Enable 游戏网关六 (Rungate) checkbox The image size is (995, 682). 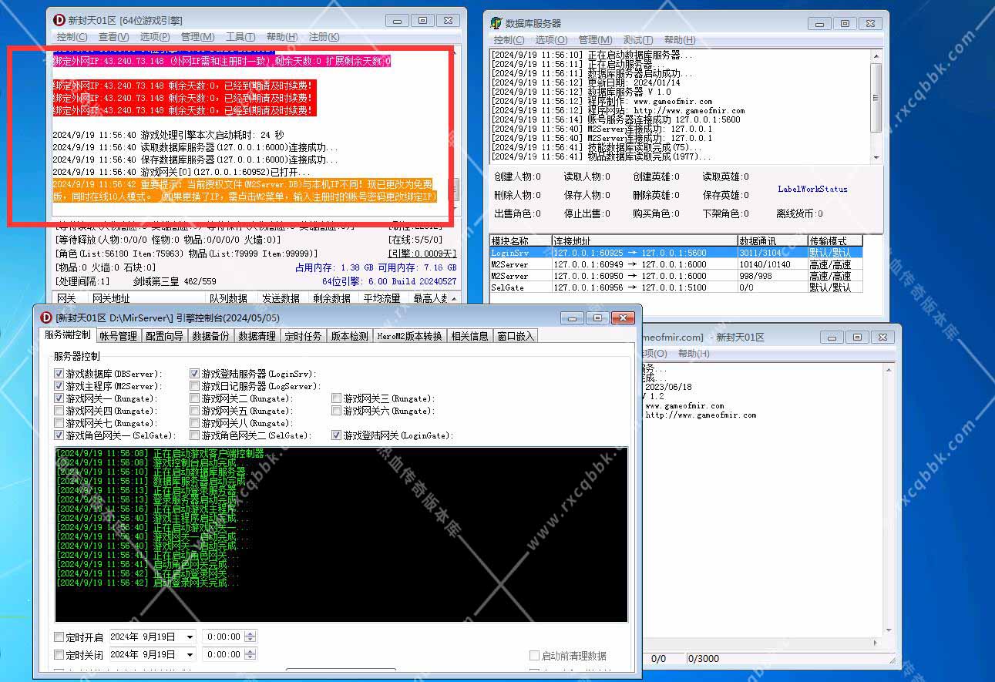click(337, 411)
